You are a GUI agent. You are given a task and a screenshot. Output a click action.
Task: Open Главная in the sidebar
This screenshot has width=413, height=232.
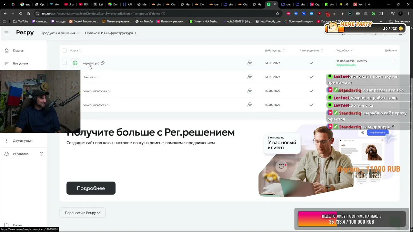coord(19,51)
